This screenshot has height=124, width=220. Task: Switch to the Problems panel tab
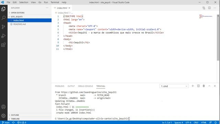[59, 86]
